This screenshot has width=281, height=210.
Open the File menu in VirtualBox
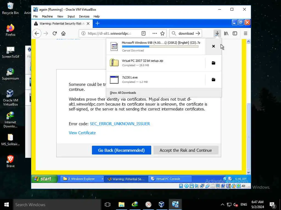click(35, 16)
